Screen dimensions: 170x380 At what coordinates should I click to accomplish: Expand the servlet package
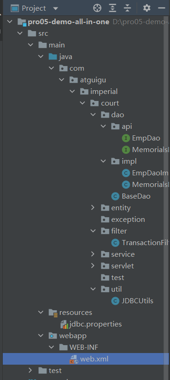[93, 266]
